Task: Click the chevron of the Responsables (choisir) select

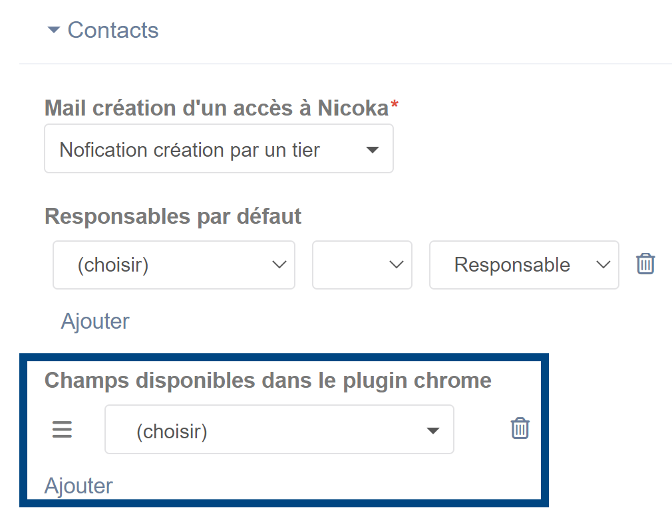Action: 279,265
